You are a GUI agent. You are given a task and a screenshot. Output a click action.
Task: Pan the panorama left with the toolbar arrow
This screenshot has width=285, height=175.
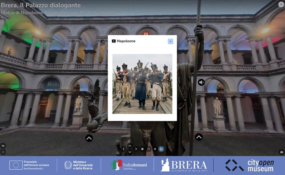[124, 149]
